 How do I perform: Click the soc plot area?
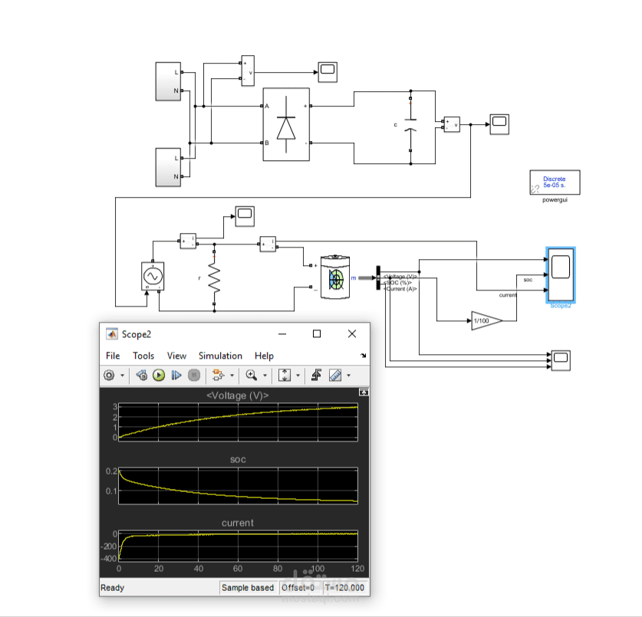(238, 486)
